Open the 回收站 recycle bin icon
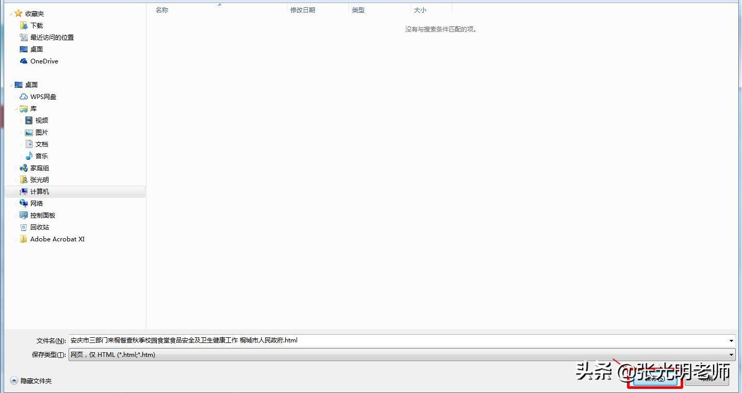Viewport: 742px width, 393px height. pyautogui.click(x=24, y=227)
